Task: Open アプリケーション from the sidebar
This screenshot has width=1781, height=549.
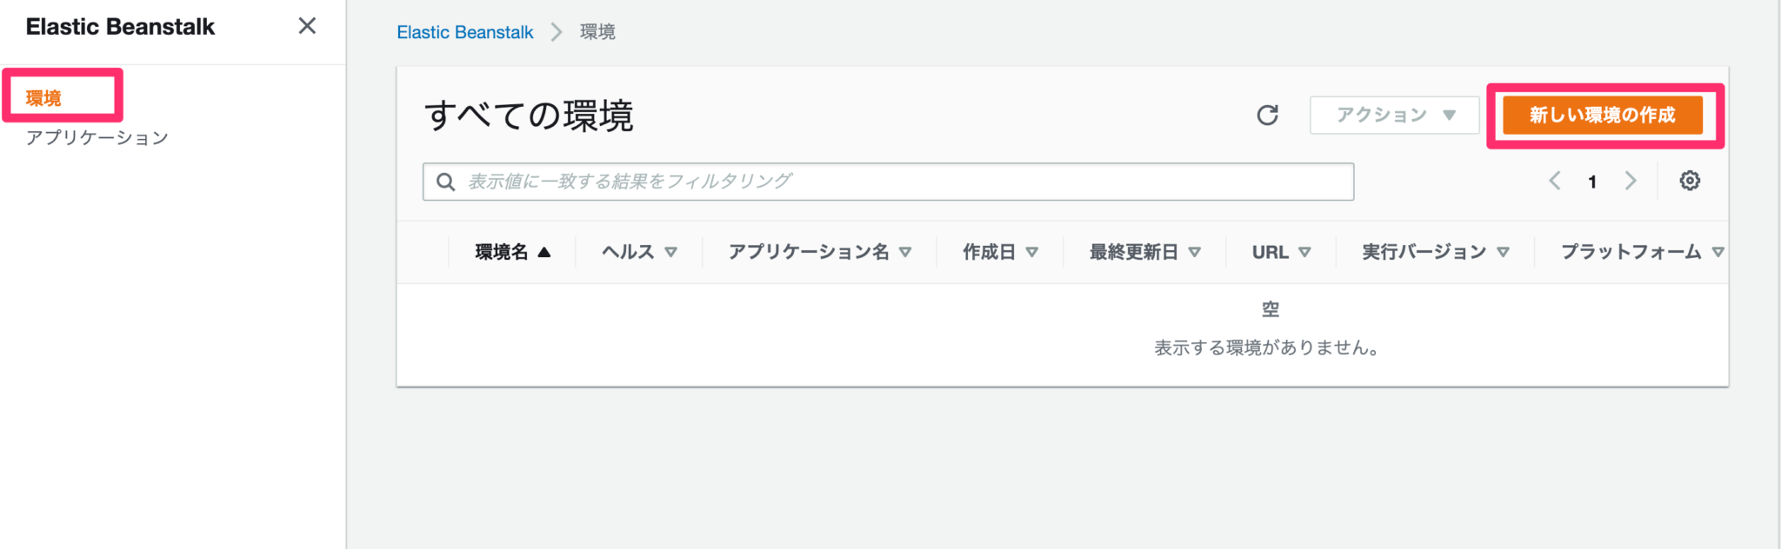Action: (97, 136)
